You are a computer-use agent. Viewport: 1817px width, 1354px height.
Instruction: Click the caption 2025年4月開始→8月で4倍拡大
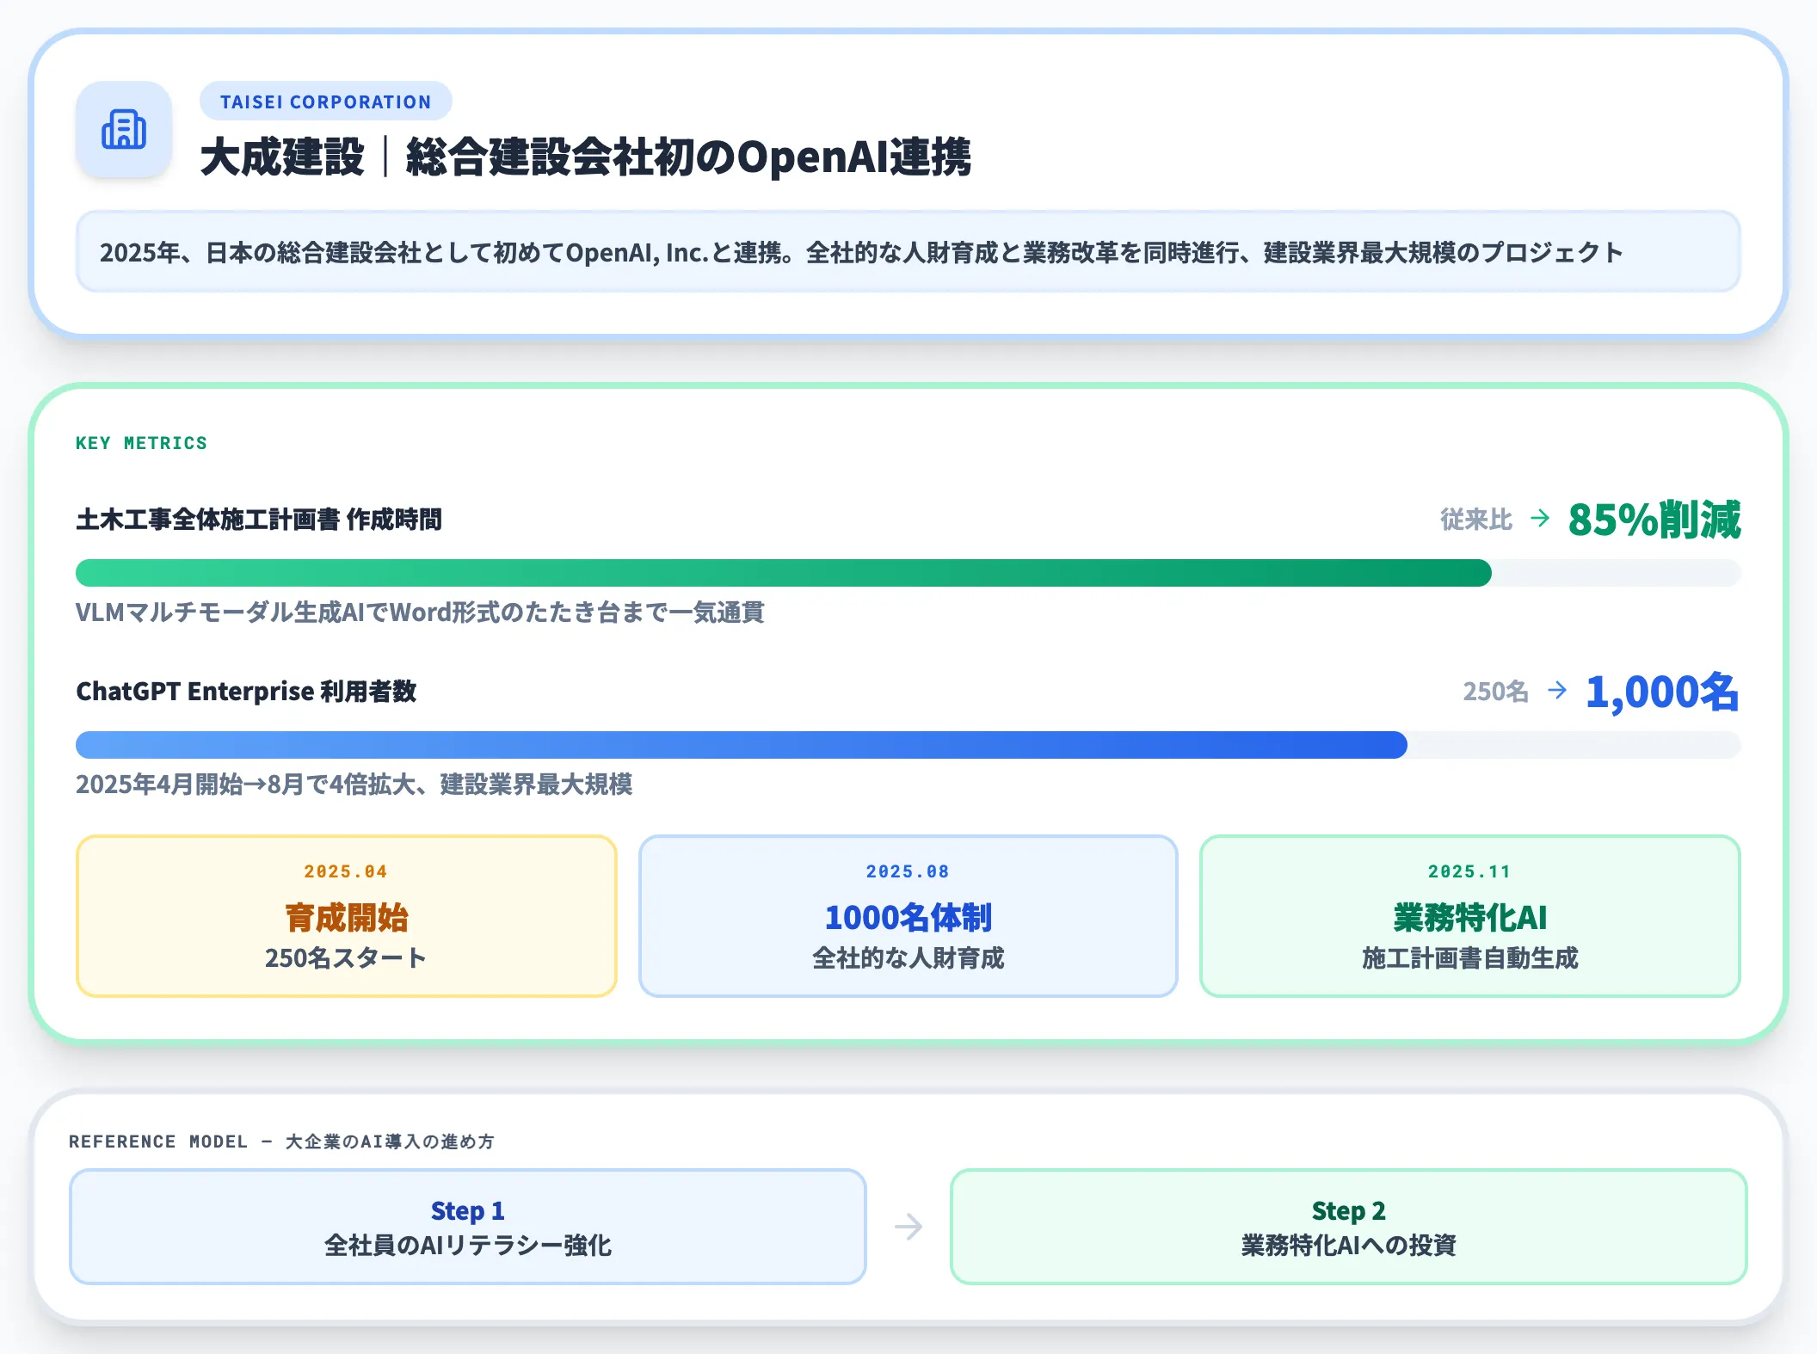[x=354, y=784]
